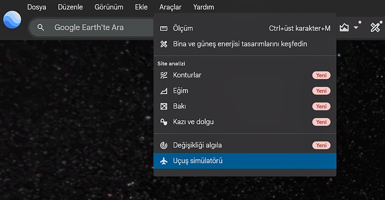Click the Yeni badge next to Kazı ve dolgu
The width and height of the screenshot is (385, 200).
click(321, 122)
